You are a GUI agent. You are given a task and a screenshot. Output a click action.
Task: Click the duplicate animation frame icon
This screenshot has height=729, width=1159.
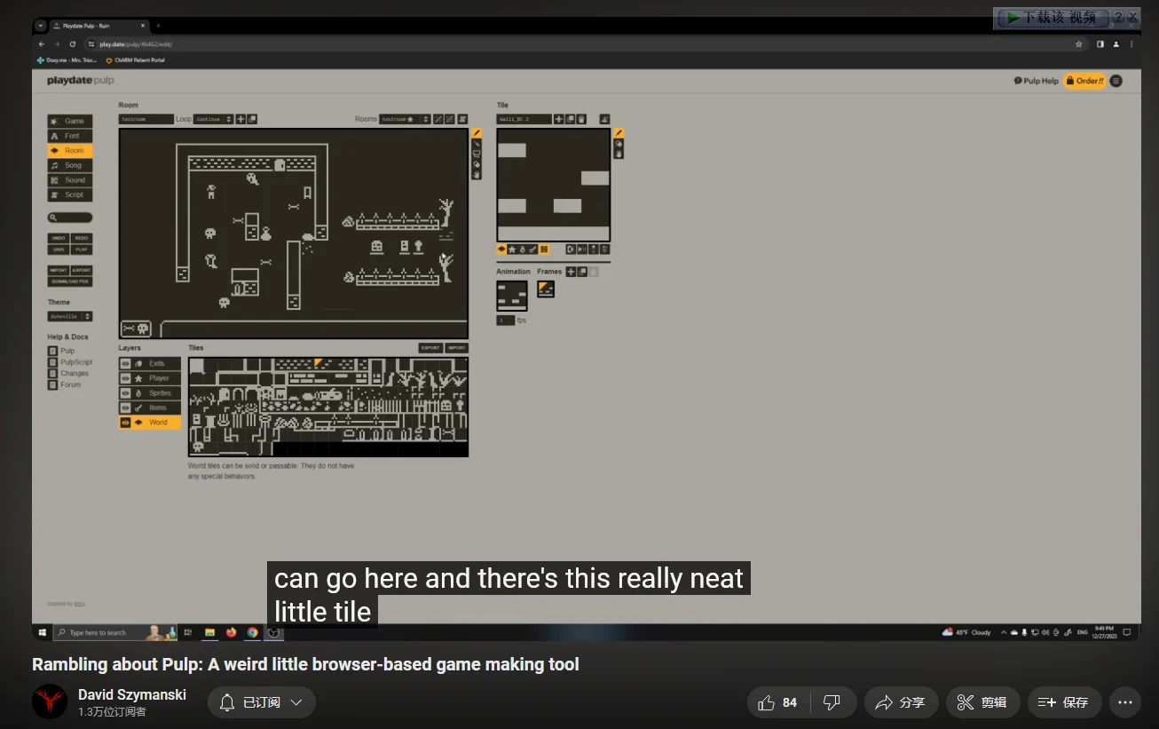pos(582,272)
